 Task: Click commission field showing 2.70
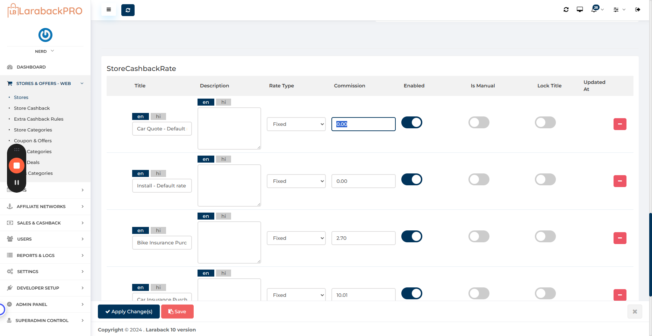364,238
